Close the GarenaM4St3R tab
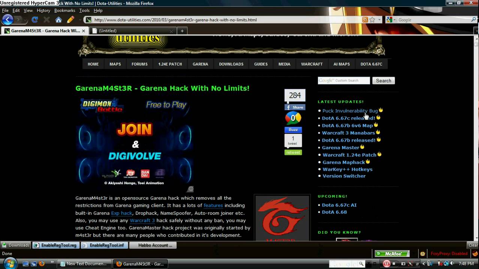 click(x=84, y=31)
